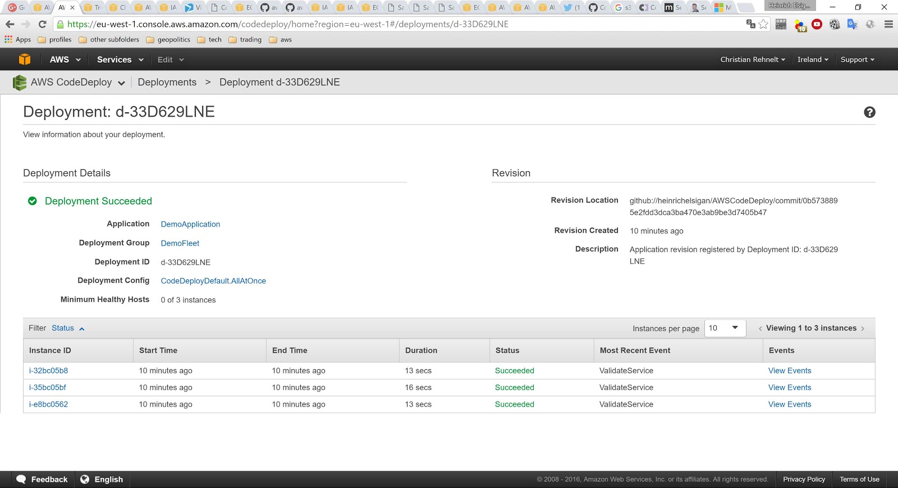This screenshot has height=488, width=898.
Task: Click the film reel extension icon
Action: pos(835,24)
